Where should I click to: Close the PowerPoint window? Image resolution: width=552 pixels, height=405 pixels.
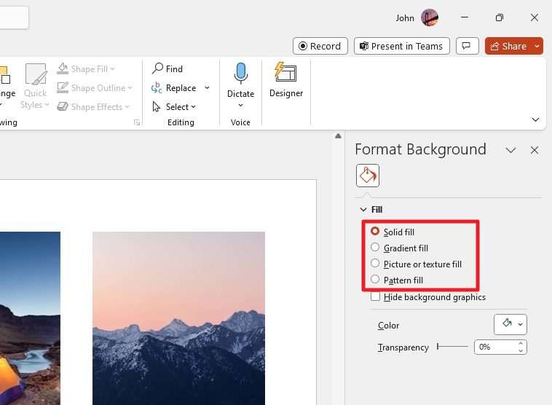point(534,17)
